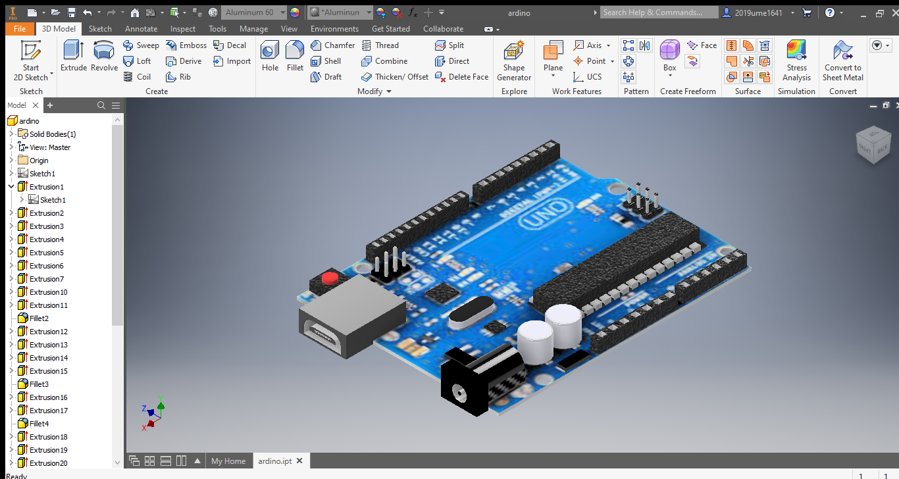Expand the Solid Bodies(1) node
The width and height of the screenshot is (899, 479).
click(x=11, y=134)
